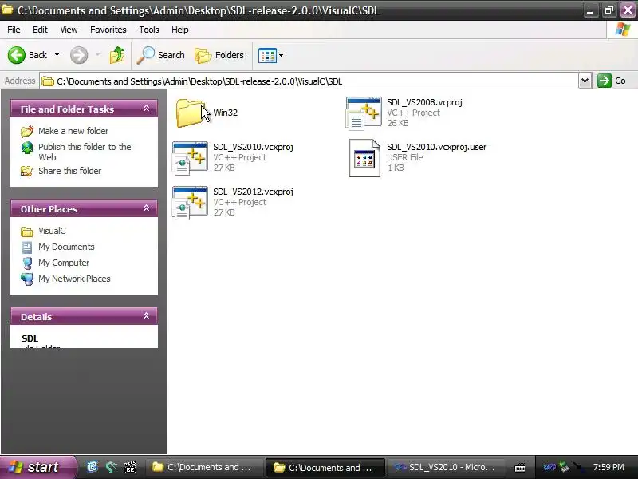Click the SDL_VS2008.vcproj file name

424,102
